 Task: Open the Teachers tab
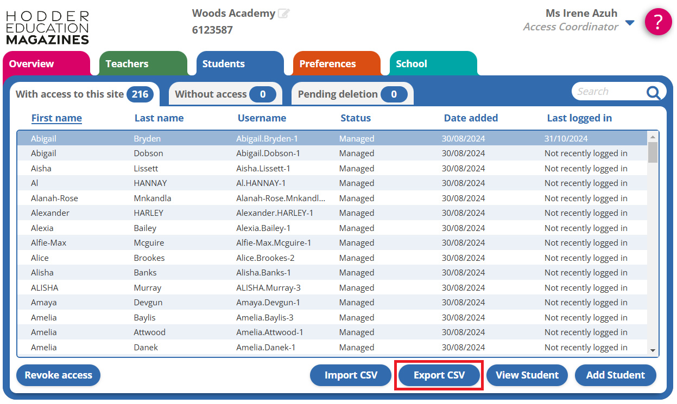[x=127, y=64]
